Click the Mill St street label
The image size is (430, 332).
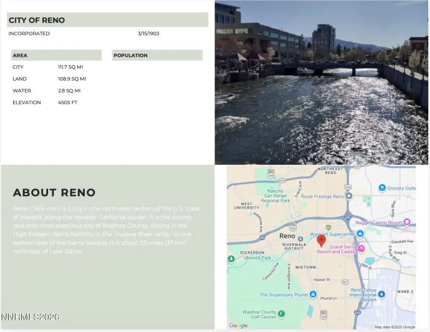click(366, 266)
